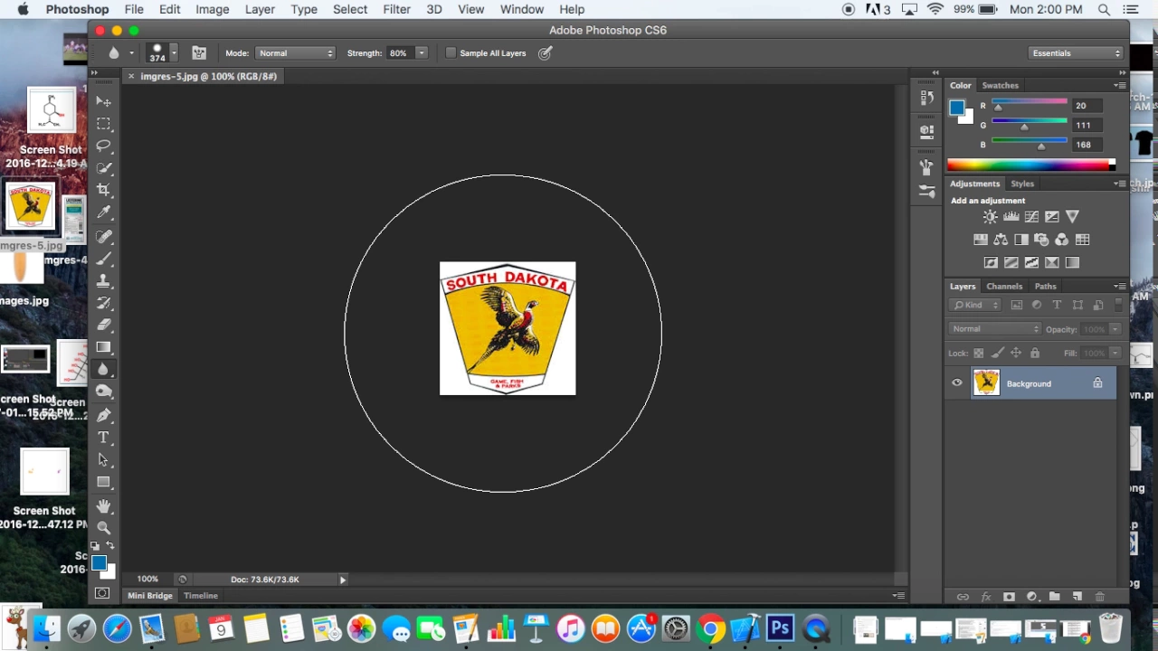
Task: Select the Clone Stamp tool
Action: (103, 281)
